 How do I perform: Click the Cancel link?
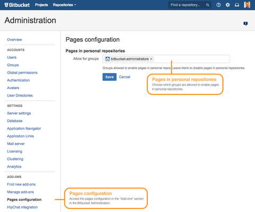124,77
